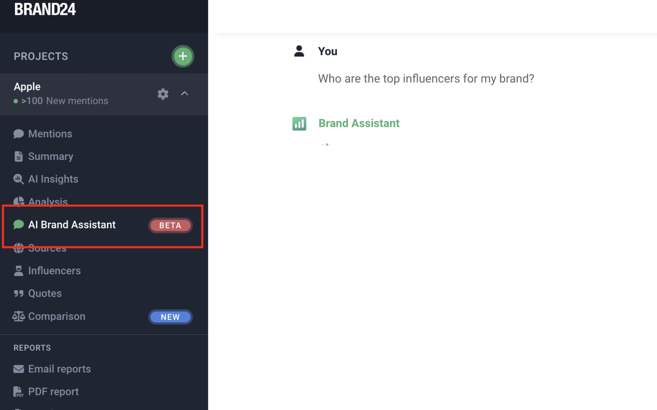Click the AI Insights magnifier icon

click(x=19, y=179)
